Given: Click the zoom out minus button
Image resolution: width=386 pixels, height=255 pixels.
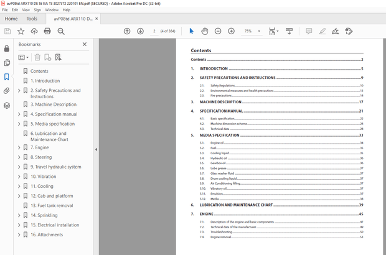Looking at the screenshot, I should [x=218, y=31].
